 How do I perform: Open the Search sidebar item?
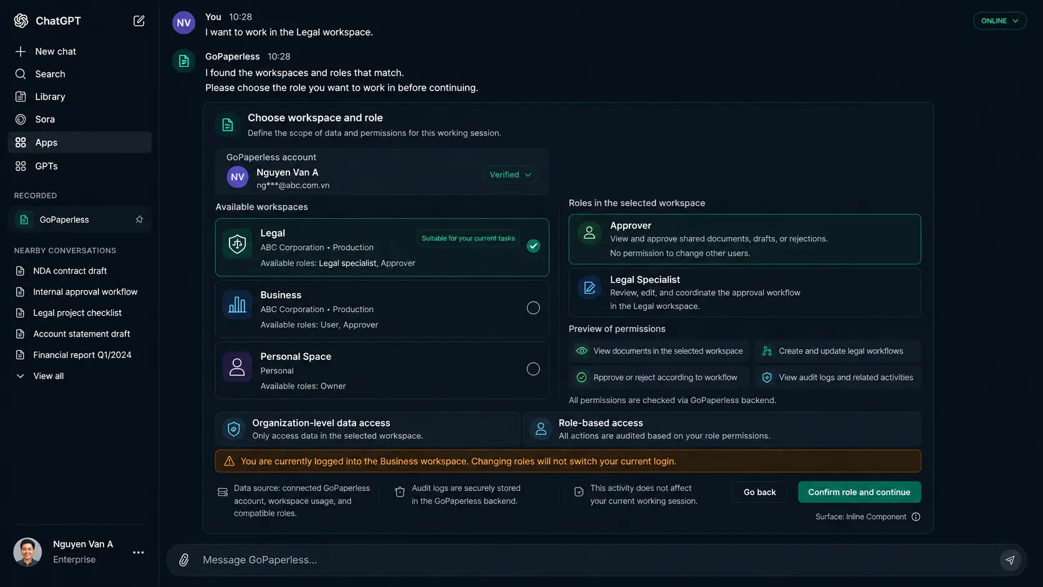coord(79,74)
